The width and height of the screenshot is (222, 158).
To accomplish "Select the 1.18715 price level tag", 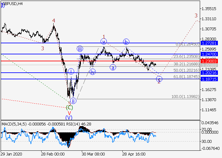I will pyautogui.click(x=210, y=79).
